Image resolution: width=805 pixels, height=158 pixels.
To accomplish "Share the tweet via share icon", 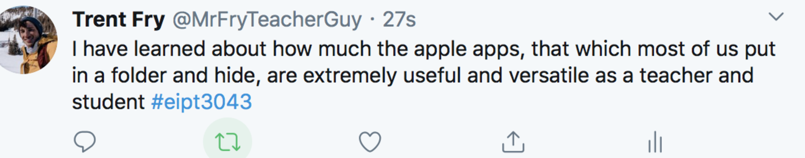I will coord(513,142).
